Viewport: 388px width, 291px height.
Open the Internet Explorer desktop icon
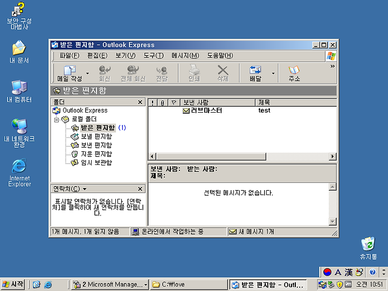(x=19, y=173)
